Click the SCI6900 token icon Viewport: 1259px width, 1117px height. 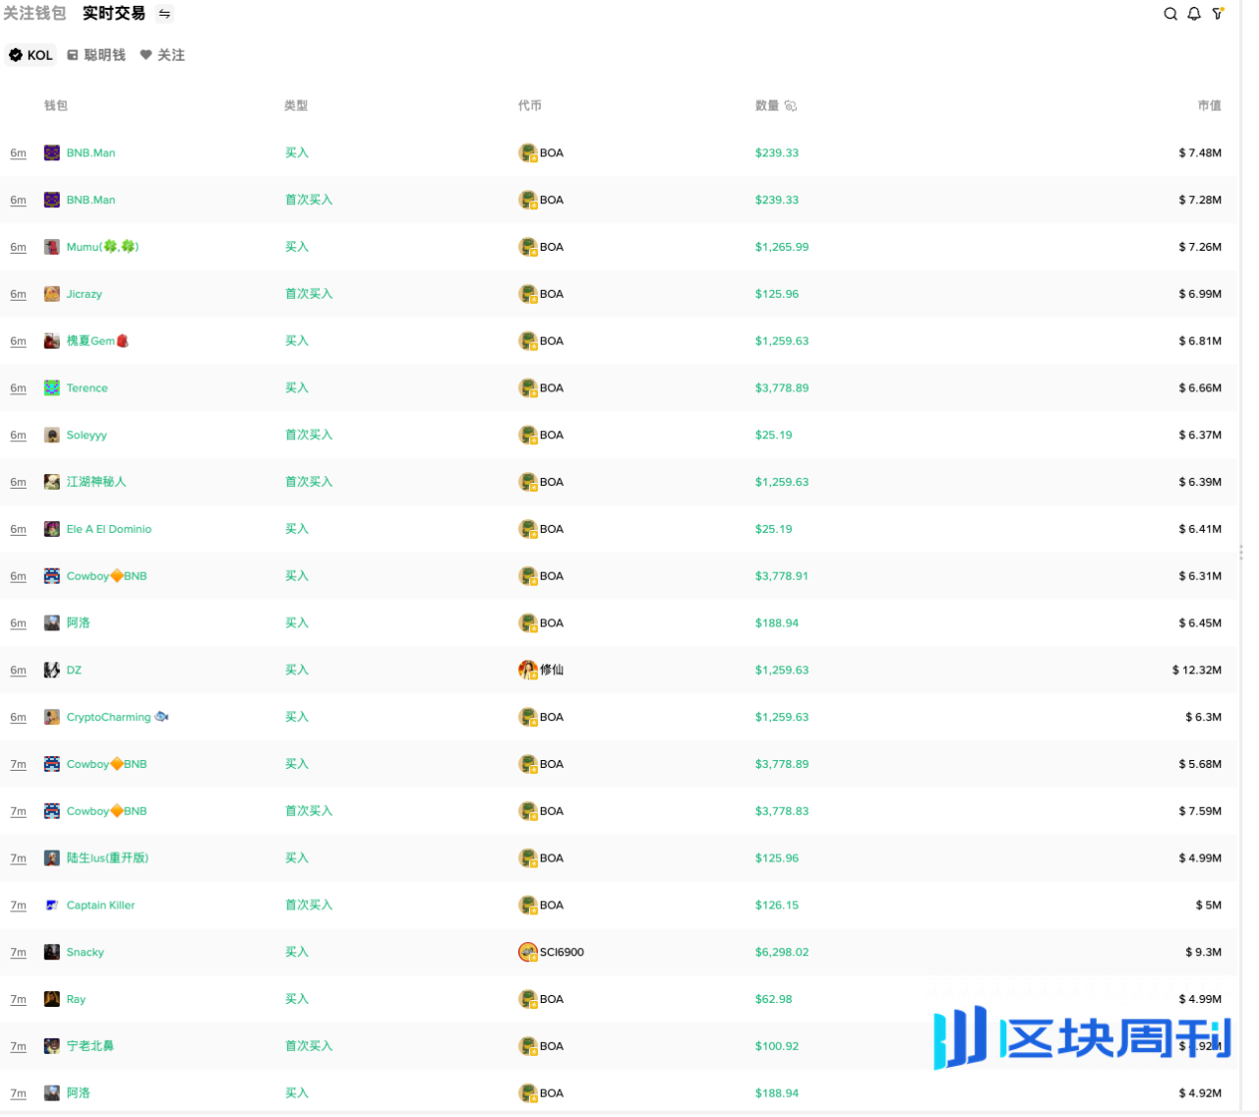point(528,952)
